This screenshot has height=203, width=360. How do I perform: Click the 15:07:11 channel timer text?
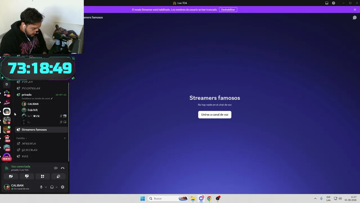(x=61, y=95)
